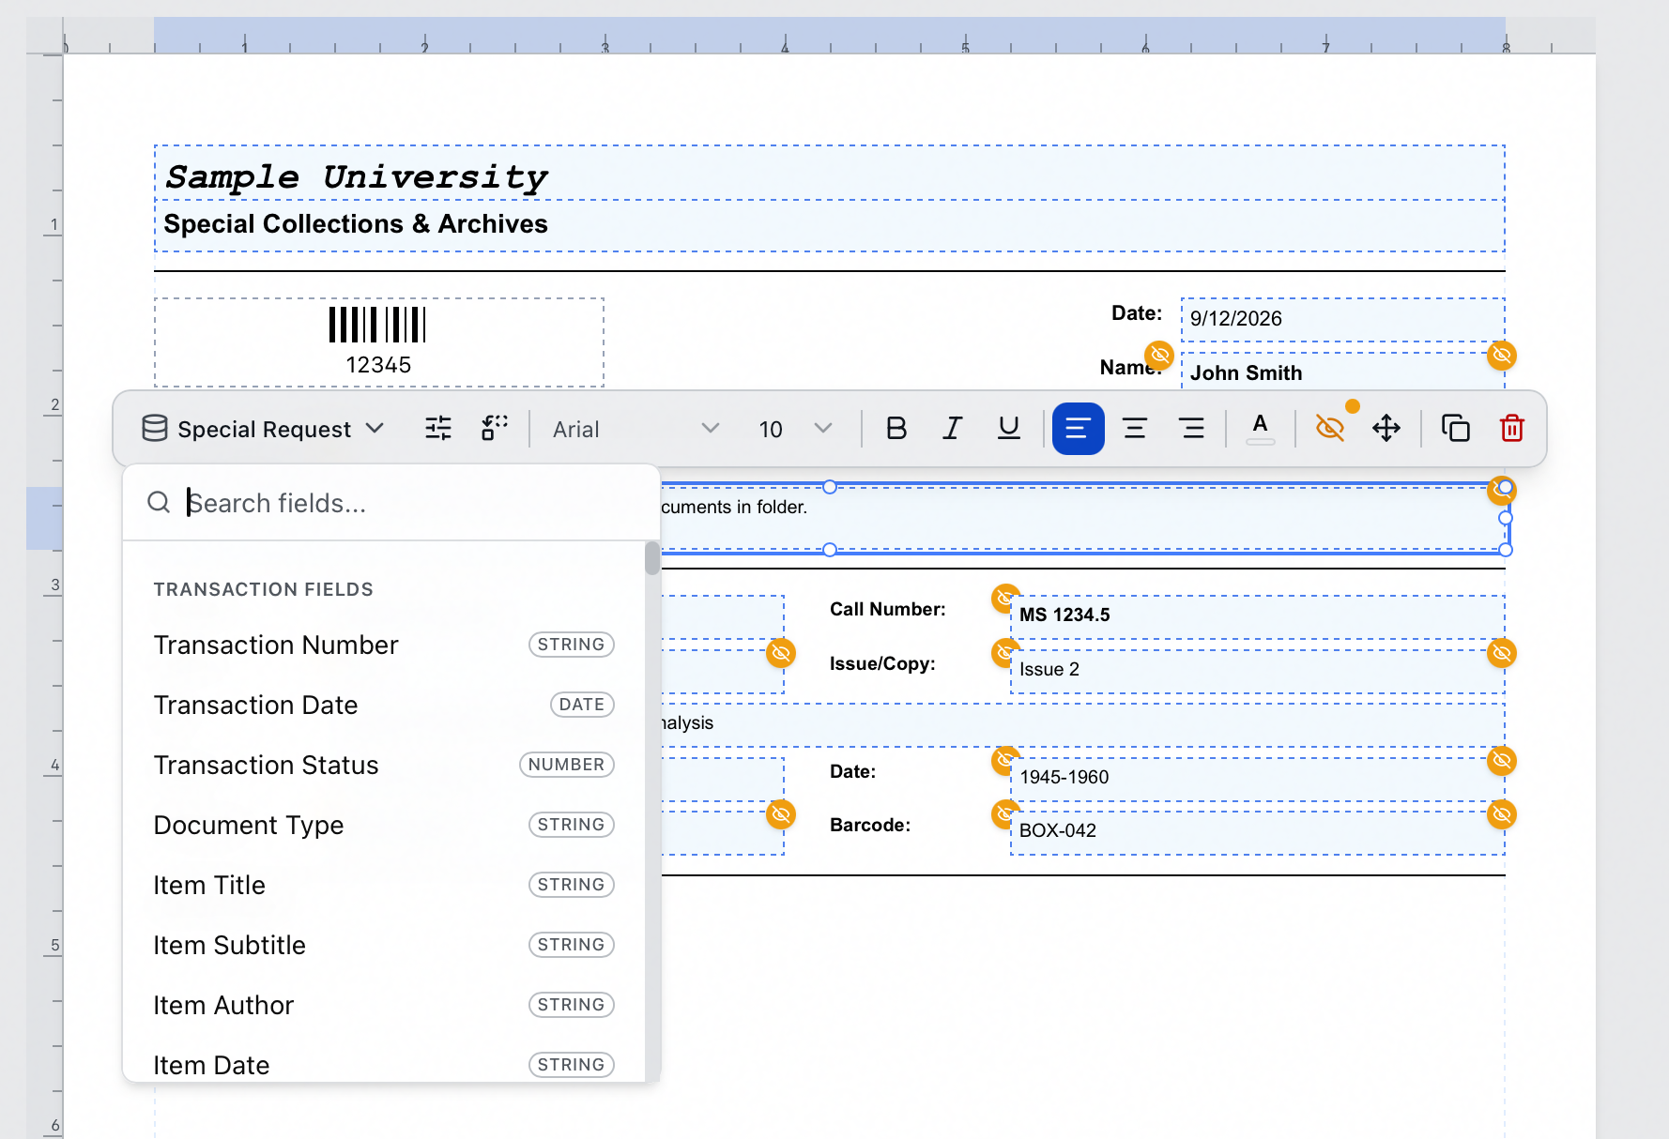Open the font size 10 dropdown
The width and height of the screenshot is (1669, 1139).
click(795, 429)
